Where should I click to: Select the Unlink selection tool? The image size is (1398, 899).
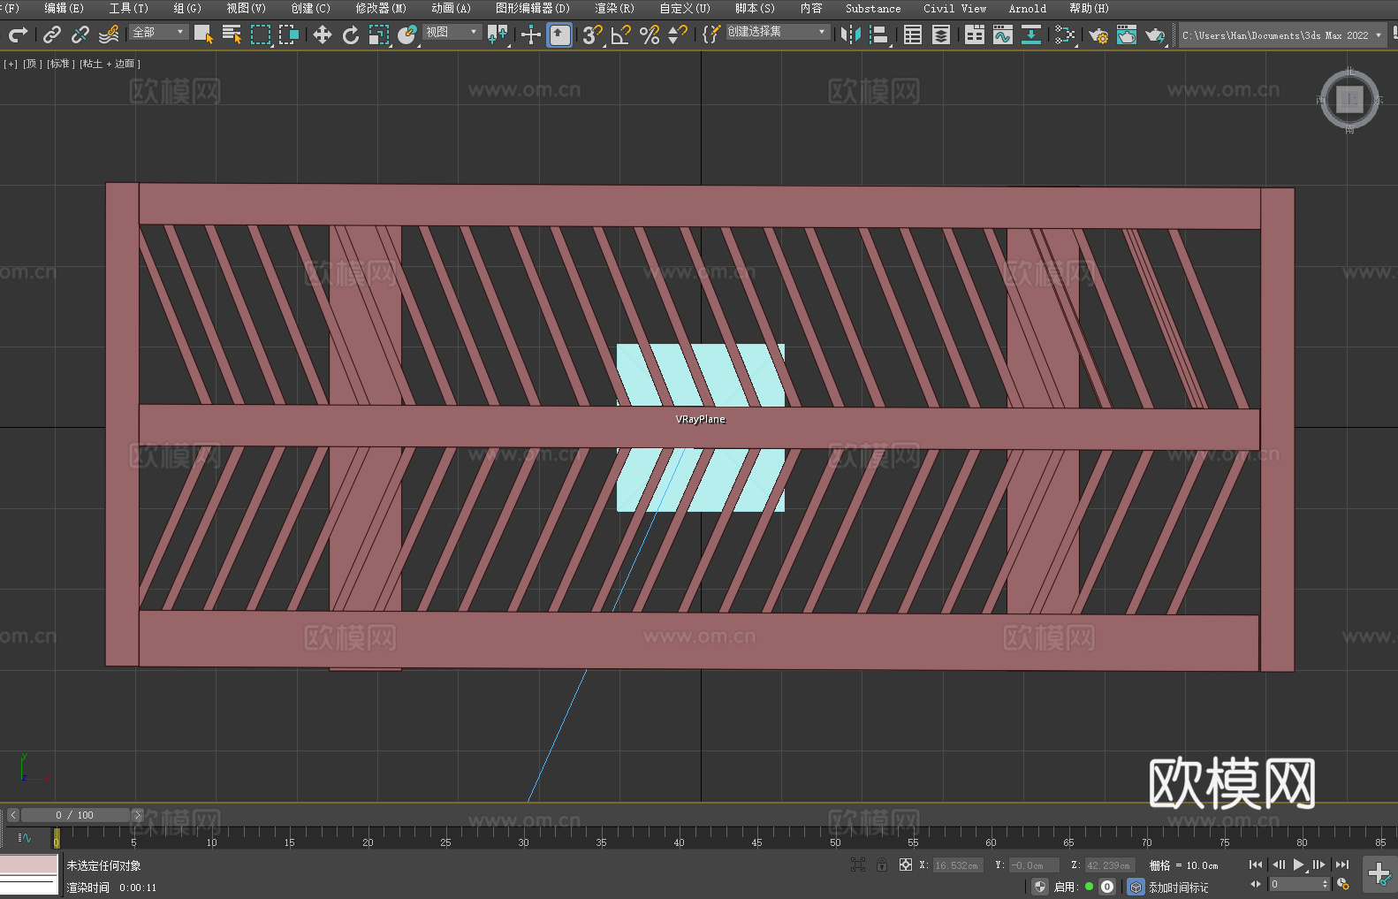tap(80, 34)
